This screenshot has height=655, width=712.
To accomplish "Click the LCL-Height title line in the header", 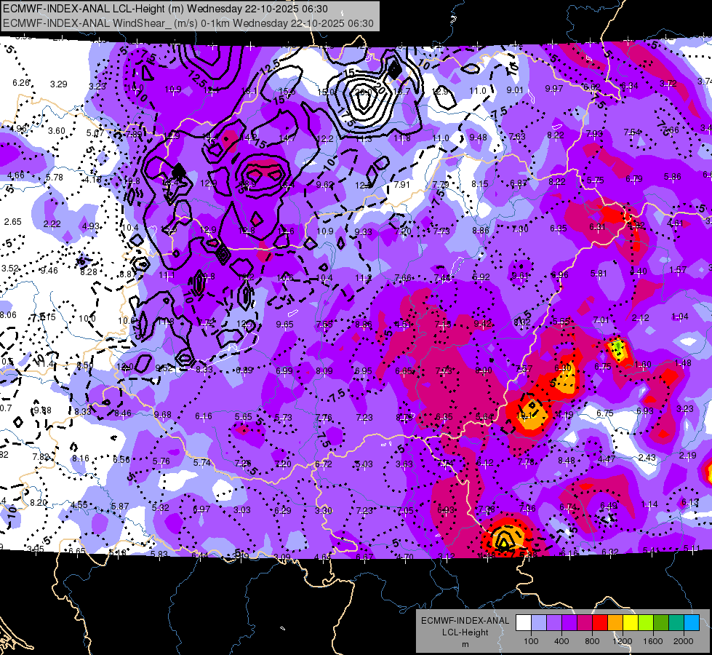I will 165,9.
